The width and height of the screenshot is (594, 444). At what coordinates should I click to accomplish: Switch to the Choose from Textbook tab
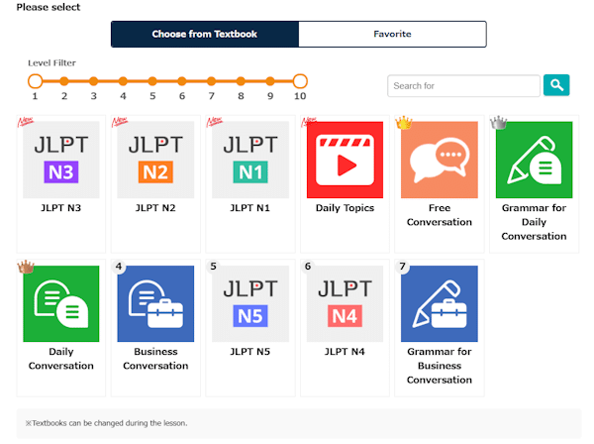[x=205, y=34]
